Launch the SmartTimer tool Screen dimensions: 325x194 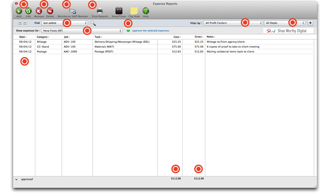point(119,11)
